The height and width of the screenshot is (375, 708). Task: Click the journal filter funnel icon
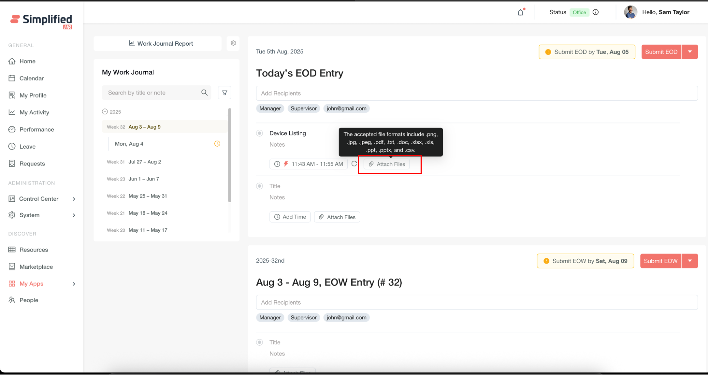tap(225, 93)
